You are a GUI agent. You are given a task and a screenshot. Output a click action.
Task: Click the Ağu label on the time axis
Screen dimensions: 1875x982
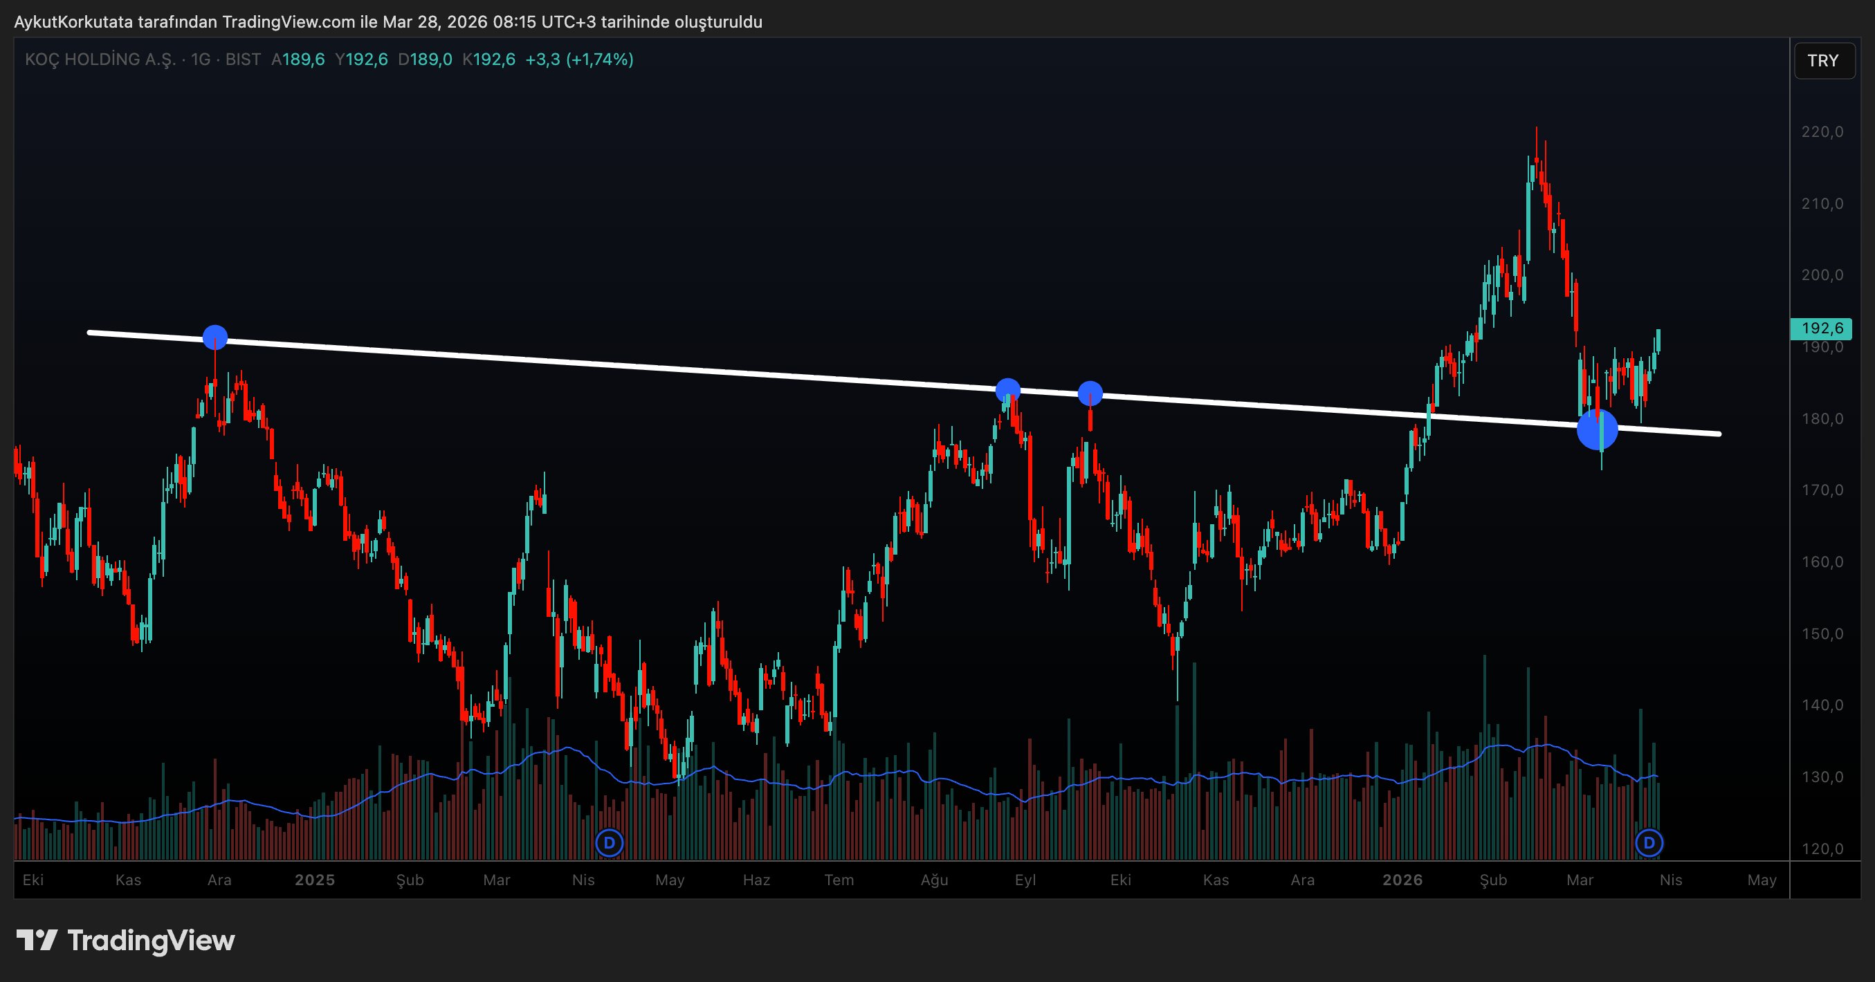click(x=934, y=880)
